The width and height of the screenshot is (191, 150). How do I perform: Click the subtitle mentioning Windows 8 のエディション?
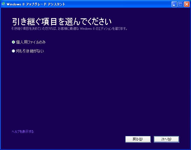pyautogui.click(x=70, y=29)
